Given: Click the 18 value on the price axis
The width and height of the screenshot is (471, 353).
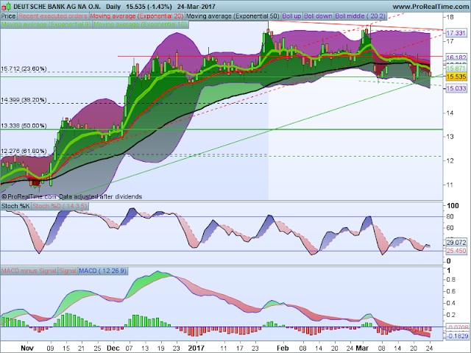Looking at the screenshot, I should pos(450,17).
